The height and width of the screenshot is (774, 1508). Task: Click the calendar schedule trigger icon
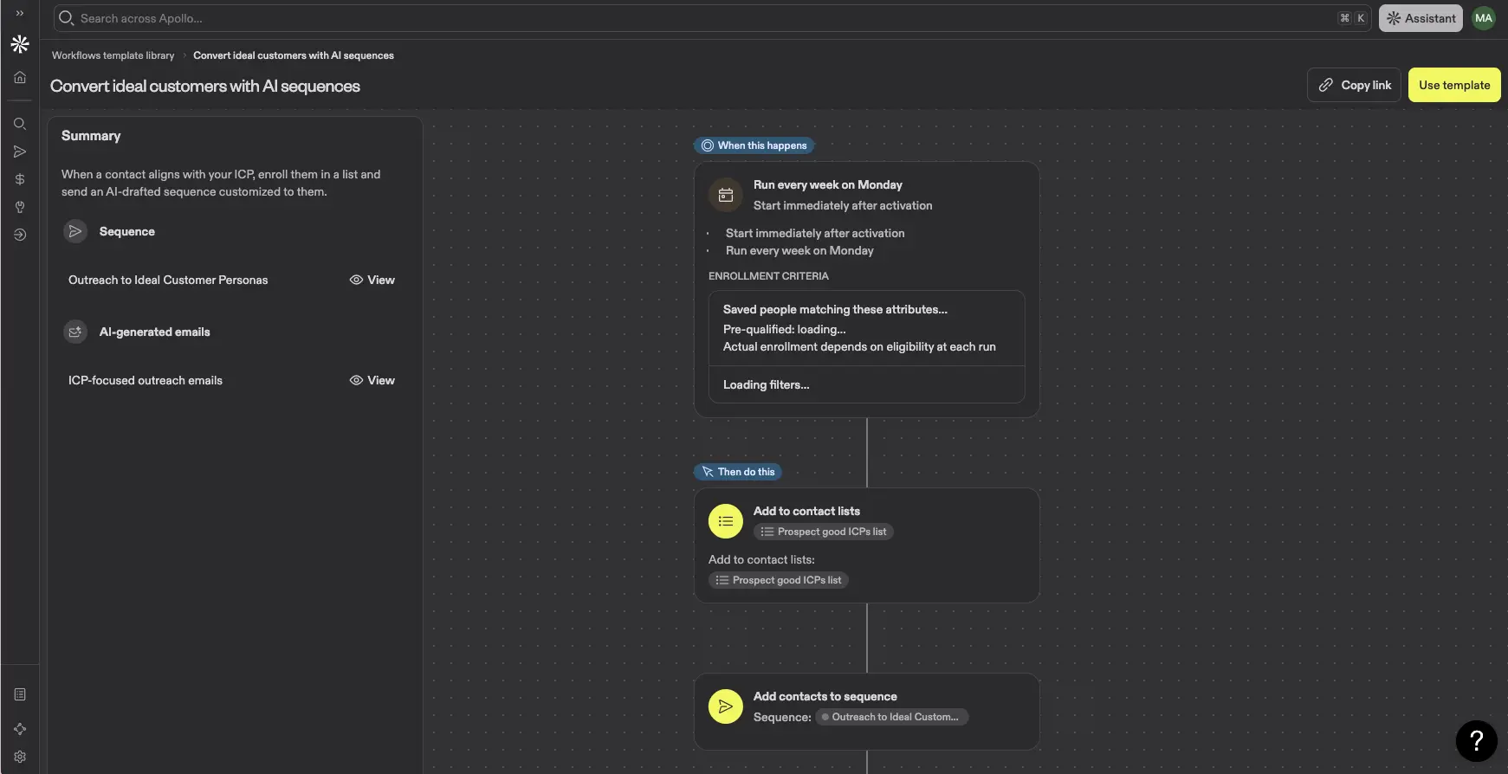726,195
